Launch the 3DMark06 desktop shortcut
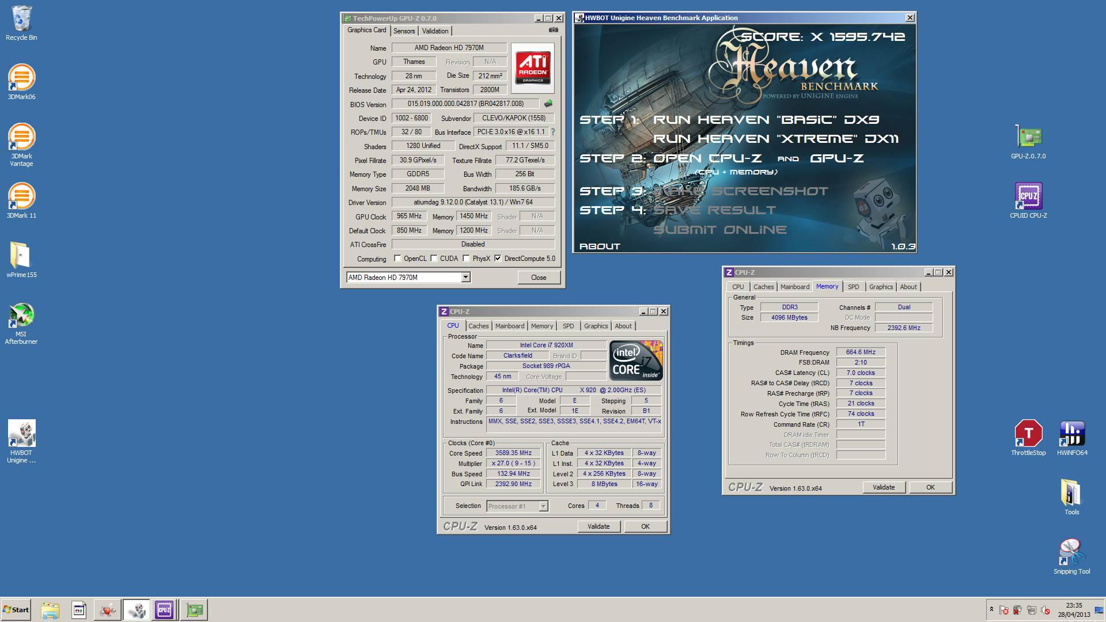The image size is (1106, 622). pos(21,82)
